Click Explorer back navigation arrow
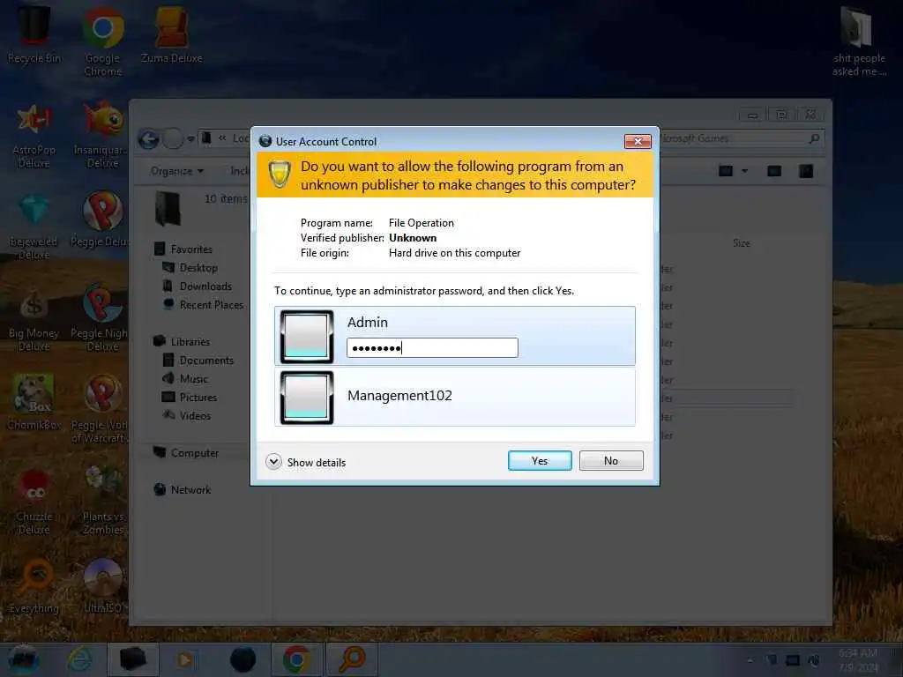Image resolution: width=903 pixels, height=677 pixels. (x=148, y=138)
